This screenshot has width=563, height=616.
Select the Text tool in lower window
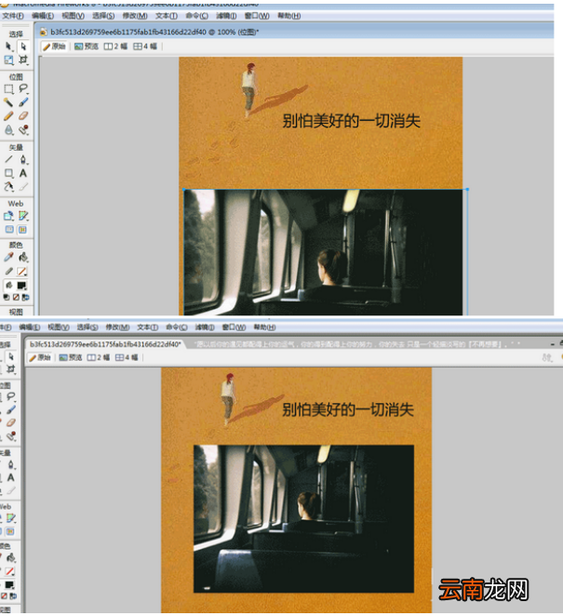[11, 477]
